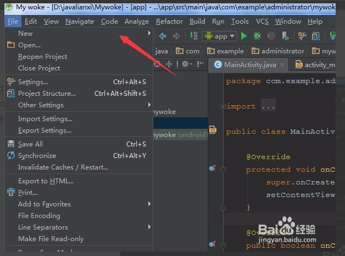Click the forward navigation arrow in the toolbar
This screenshot has width=345, height=256.
(176, 36)
